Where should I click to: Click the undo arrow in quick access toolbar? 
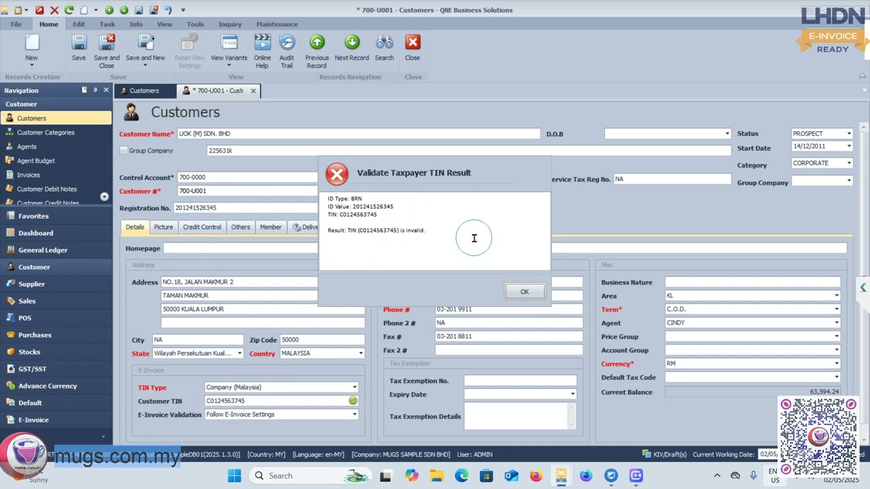pyautogui.click(x=167, y=10)
